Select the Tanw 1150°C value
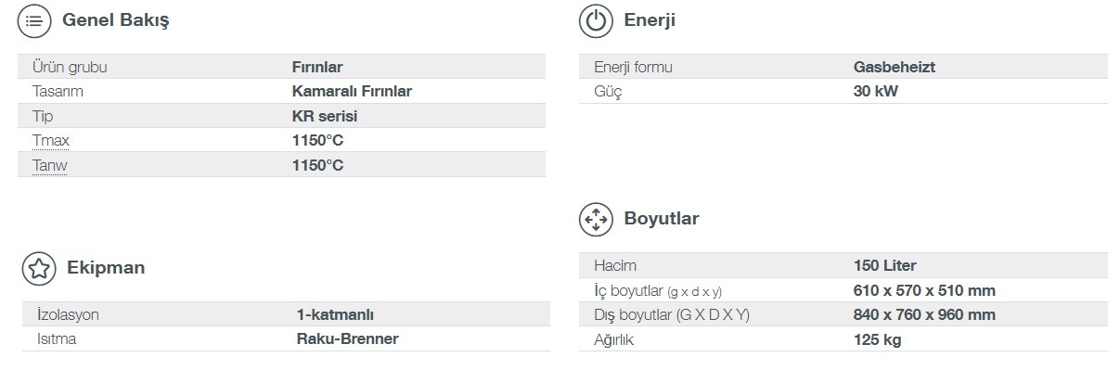This screenshot has width=1120, height=370. pos(317,165)
